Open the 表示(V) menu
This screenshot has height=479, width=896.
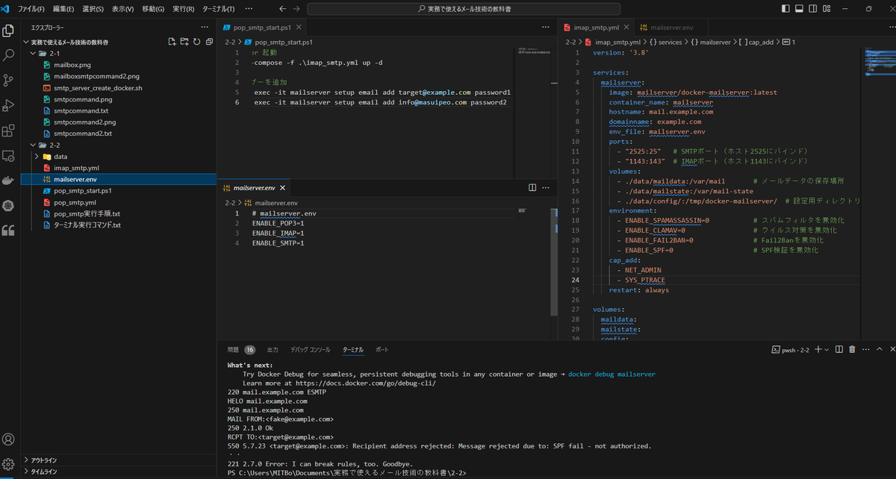pyautogui.click(x=123, y=9)
